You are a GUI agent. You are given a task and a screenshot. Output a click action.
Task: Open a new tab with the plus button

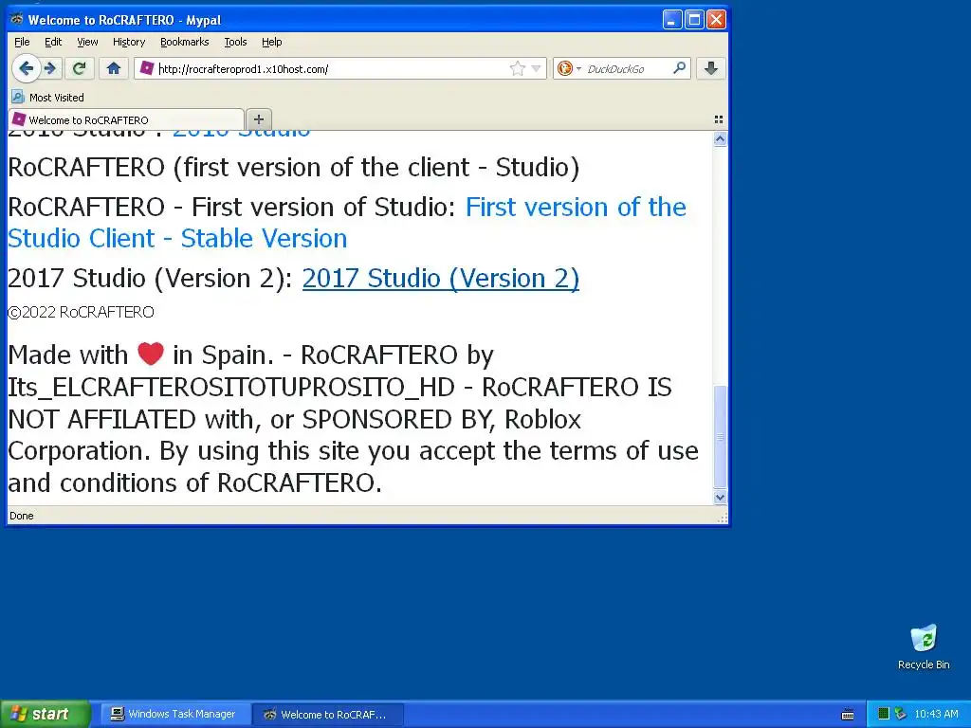[x=259, y=119]
